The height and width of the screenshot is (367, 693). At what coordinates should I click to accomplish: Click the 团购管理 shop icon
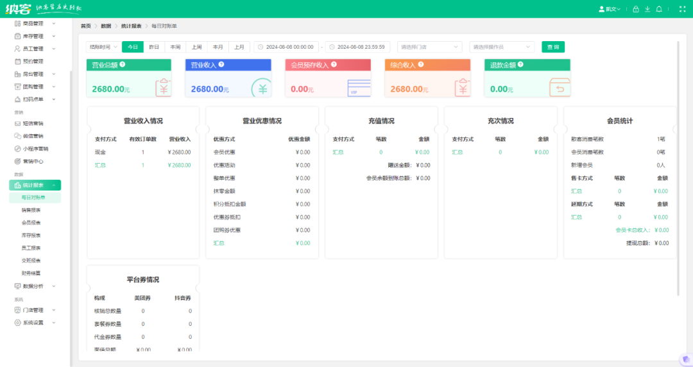[x=17, y=87]
